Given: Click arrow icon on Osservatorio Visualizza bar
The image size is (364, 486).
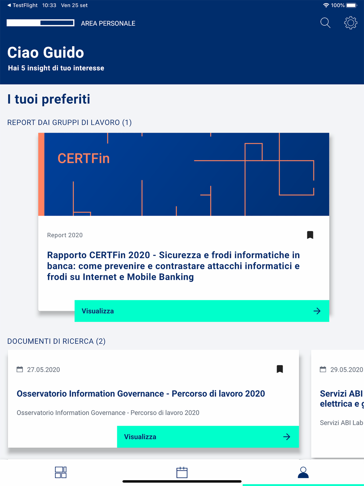Looking at the screenshot, I should pyautogui.click(x=287, y=436).
